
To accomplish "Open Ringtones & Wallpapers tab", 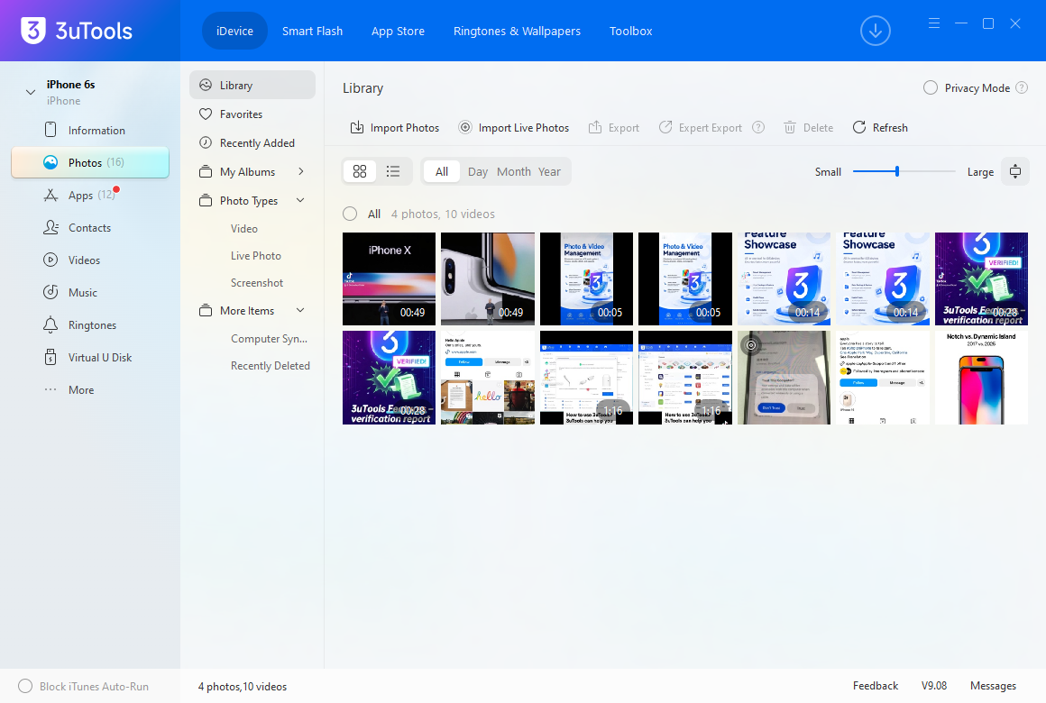I will [x=517, y=31].
